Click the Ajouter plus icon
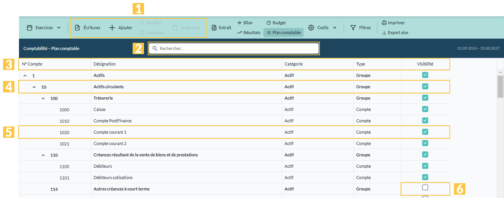This screenshot has width=504, height=198. tap(112, 28)
